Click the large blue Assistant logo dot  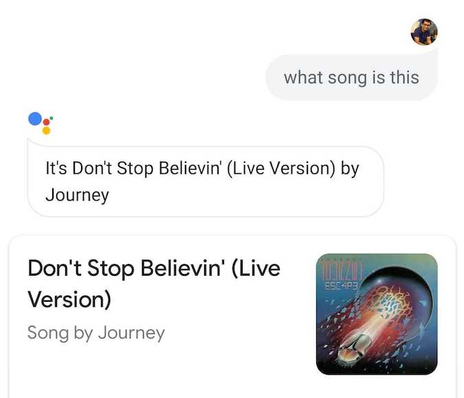(x=36, y=118)
